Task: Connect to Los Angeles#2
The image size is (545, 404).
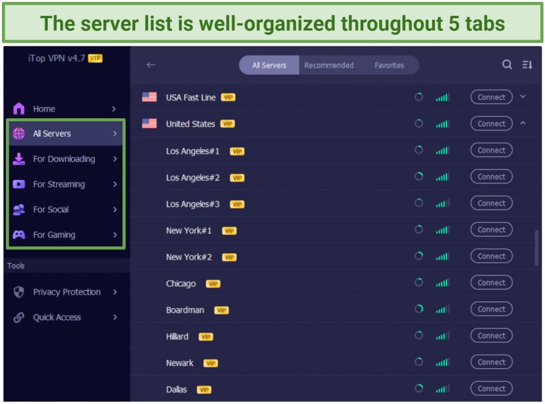Action: click(x=491, y=176)
